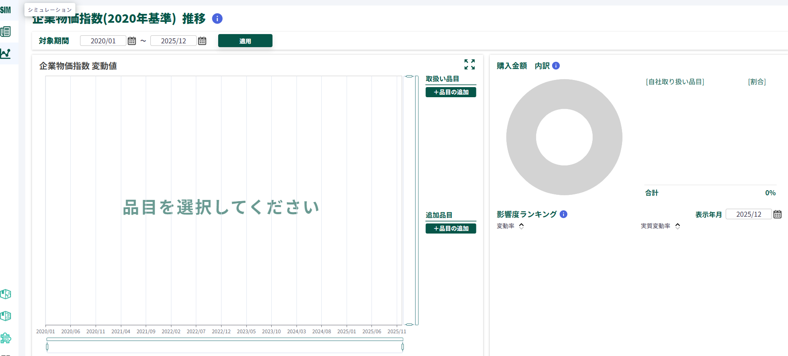Click the 実質変動率 column label

tap(655, 226)
